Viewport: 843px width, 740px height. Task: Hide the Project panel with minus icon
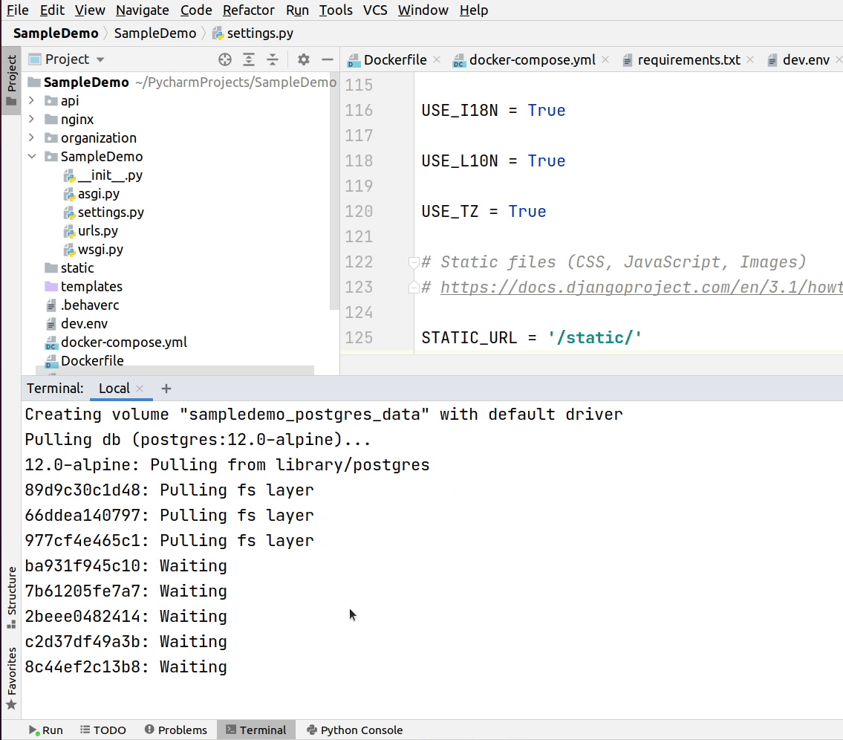coord(327,59)
